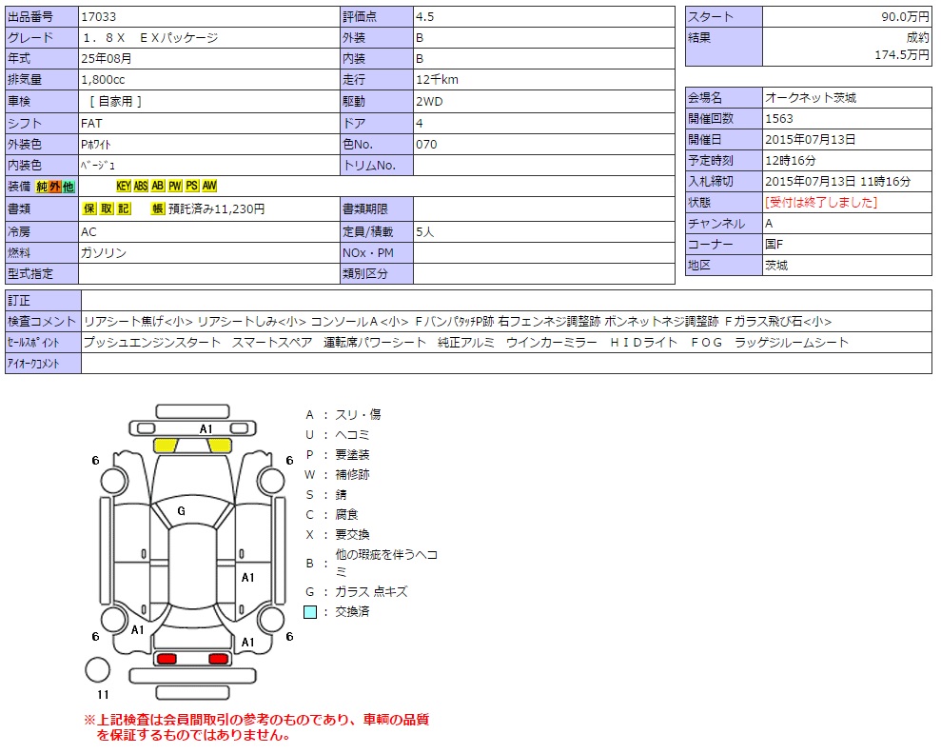Click the PS power steering badge
This screenshot has height=754, width=941.
click(x=192, y=187)
